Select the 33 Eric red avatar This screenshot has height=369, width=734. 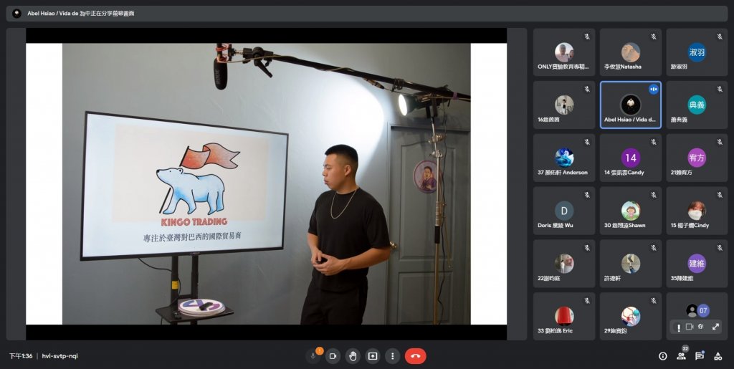(x=564, y=316)
